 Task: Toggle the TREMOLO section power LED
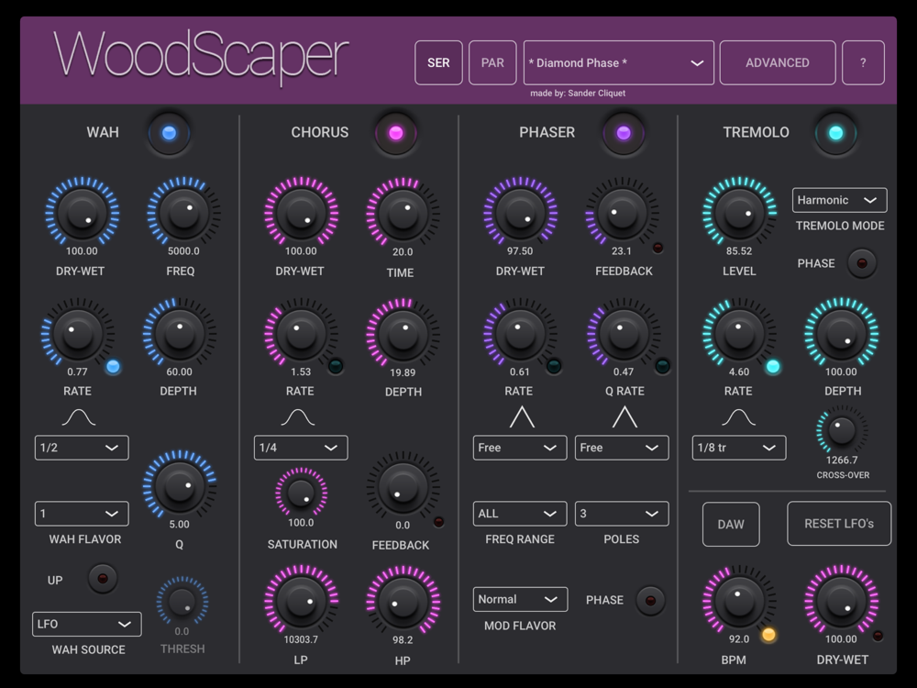click(x=835, y=133)
